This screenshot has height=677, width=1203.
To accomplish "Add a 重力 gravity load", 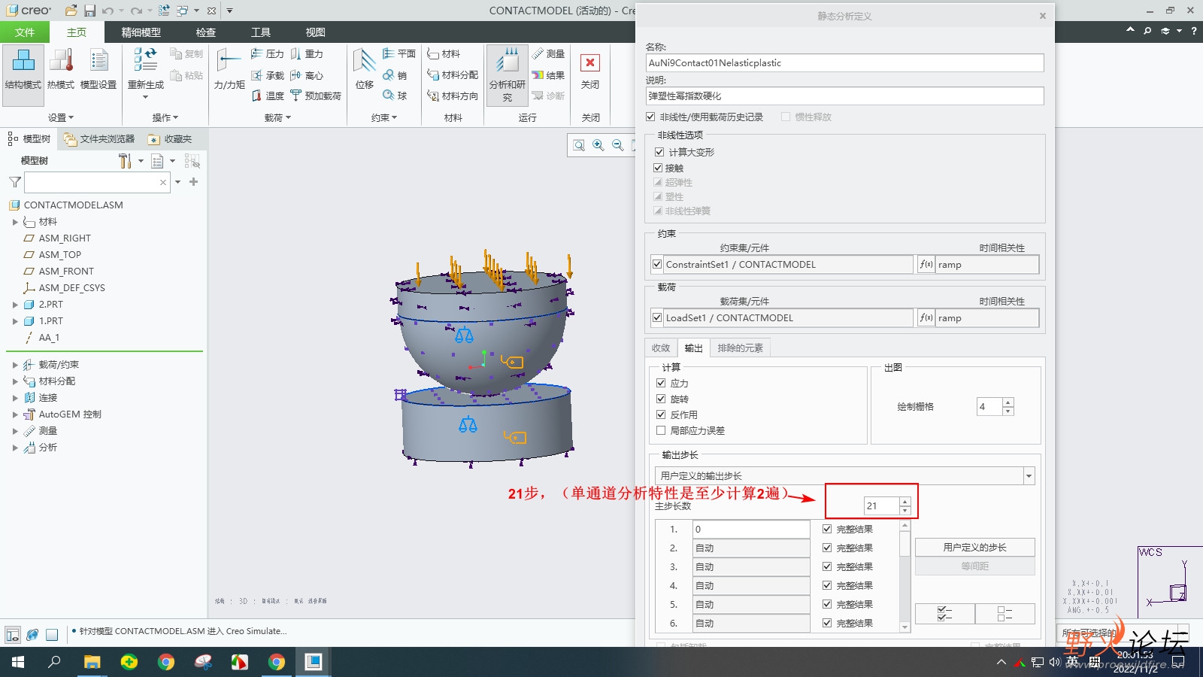I will coord(307,54).
